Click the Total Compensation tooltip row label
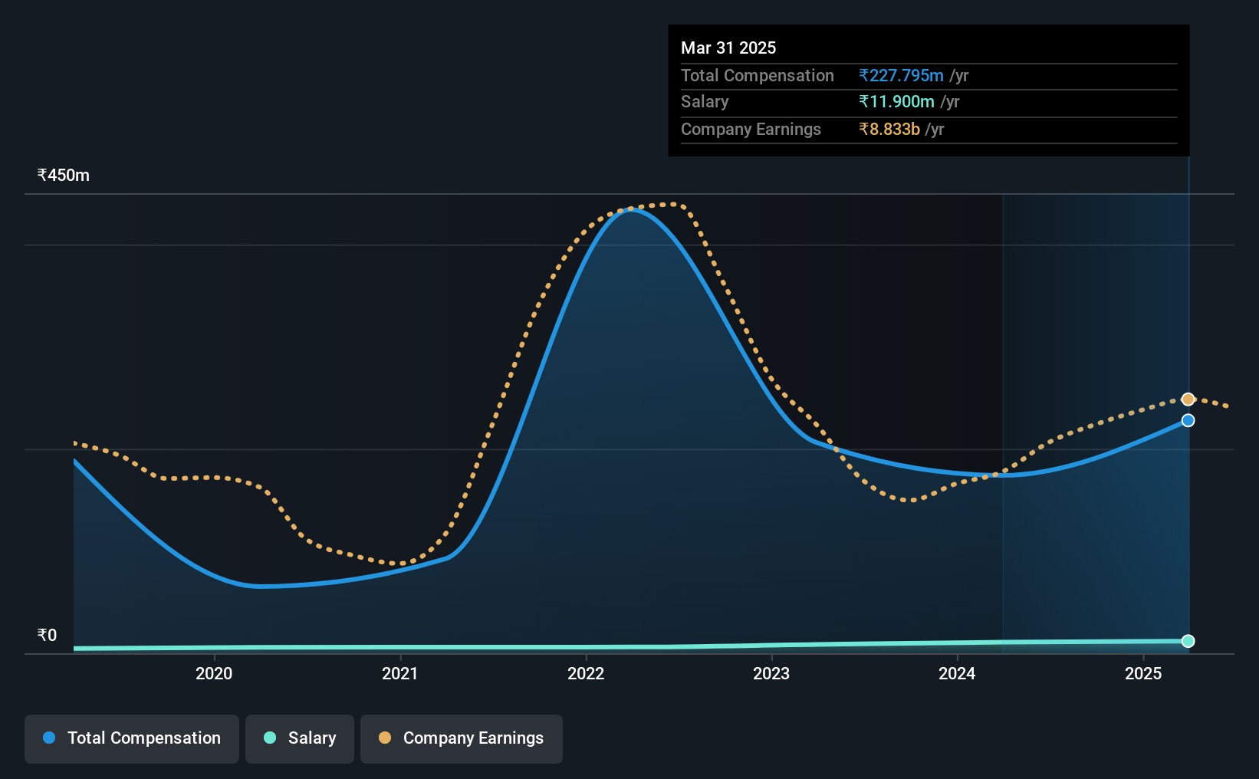Viewport: 1259px width, 779px height. coord(758,75)
